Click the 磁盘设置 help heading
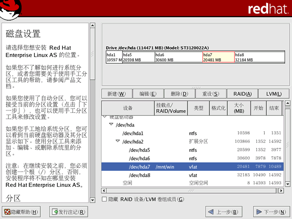 click(23, 34)
